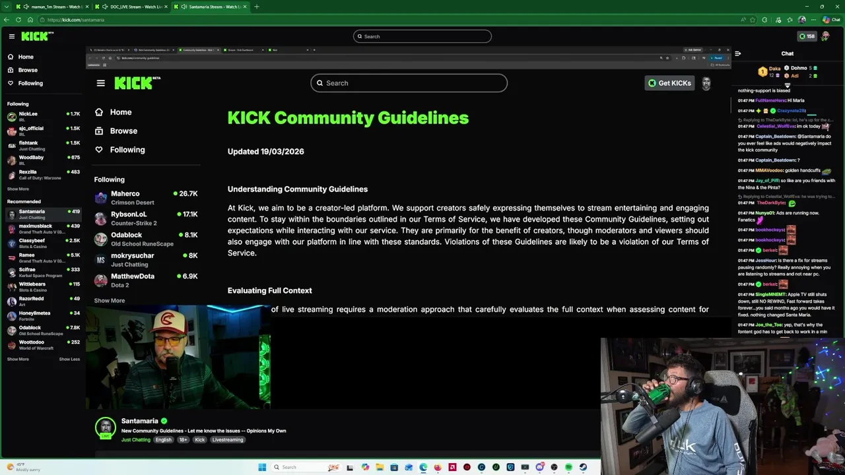Click Following in streamed Kick sidebar

pyautogui.click(x=119, y=150)
